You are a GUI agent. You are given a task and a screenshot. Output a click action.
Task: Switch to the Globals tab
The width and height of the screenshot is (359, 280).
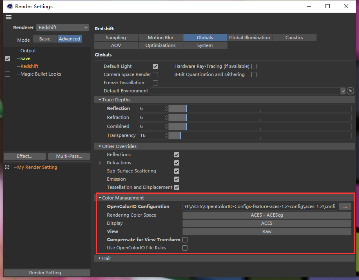(205, 38)
